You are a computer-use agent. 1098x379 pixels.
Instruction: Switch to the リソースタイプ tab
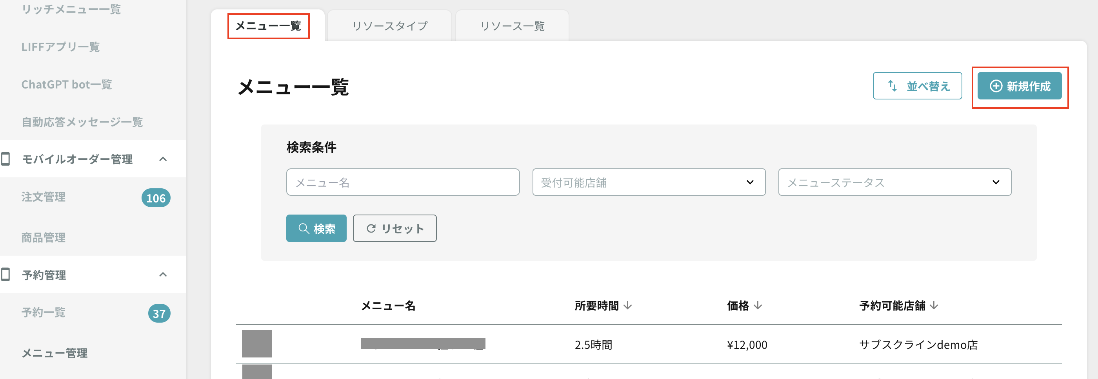389,26
